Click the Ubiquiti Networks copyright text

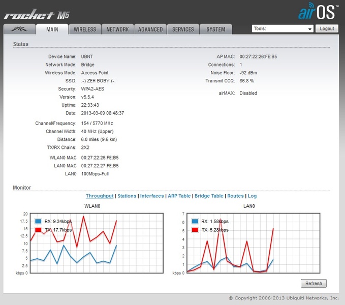(x=284, y=298)
